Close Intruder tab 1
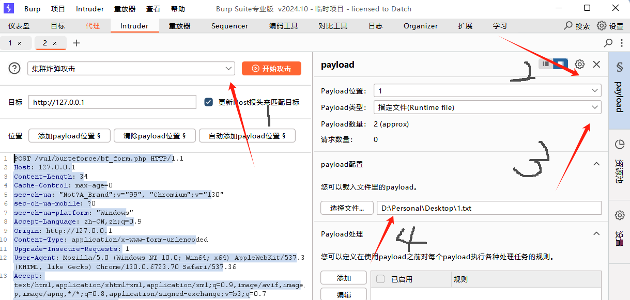 20,43
